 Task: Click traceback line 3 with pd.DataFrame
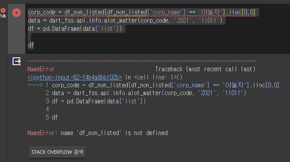click(96, 101)
